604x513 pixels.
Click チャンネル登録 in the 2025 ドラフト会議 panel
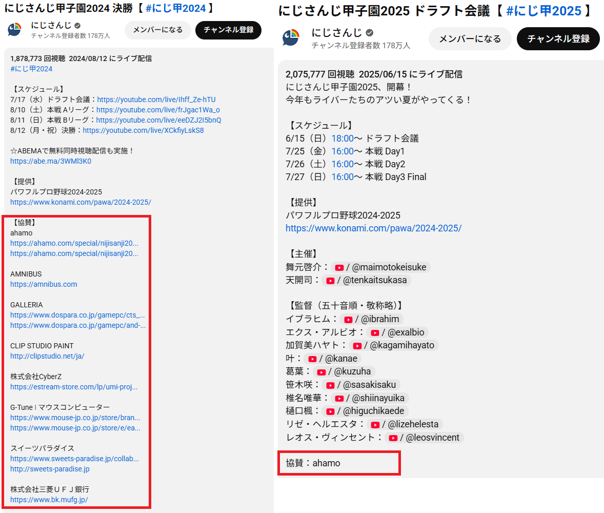tap(558, 38)
